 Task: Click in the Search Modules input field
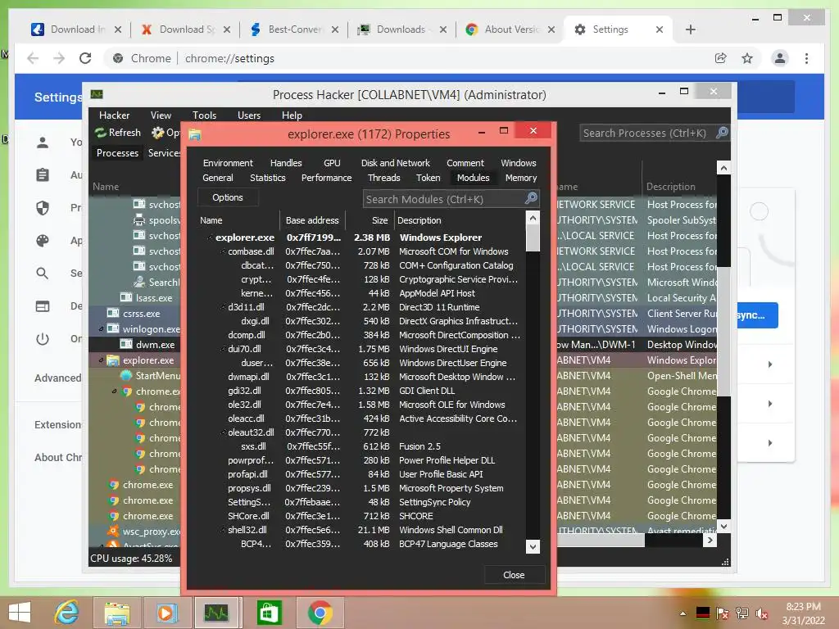pyautogui.click(x=443, y=199)
